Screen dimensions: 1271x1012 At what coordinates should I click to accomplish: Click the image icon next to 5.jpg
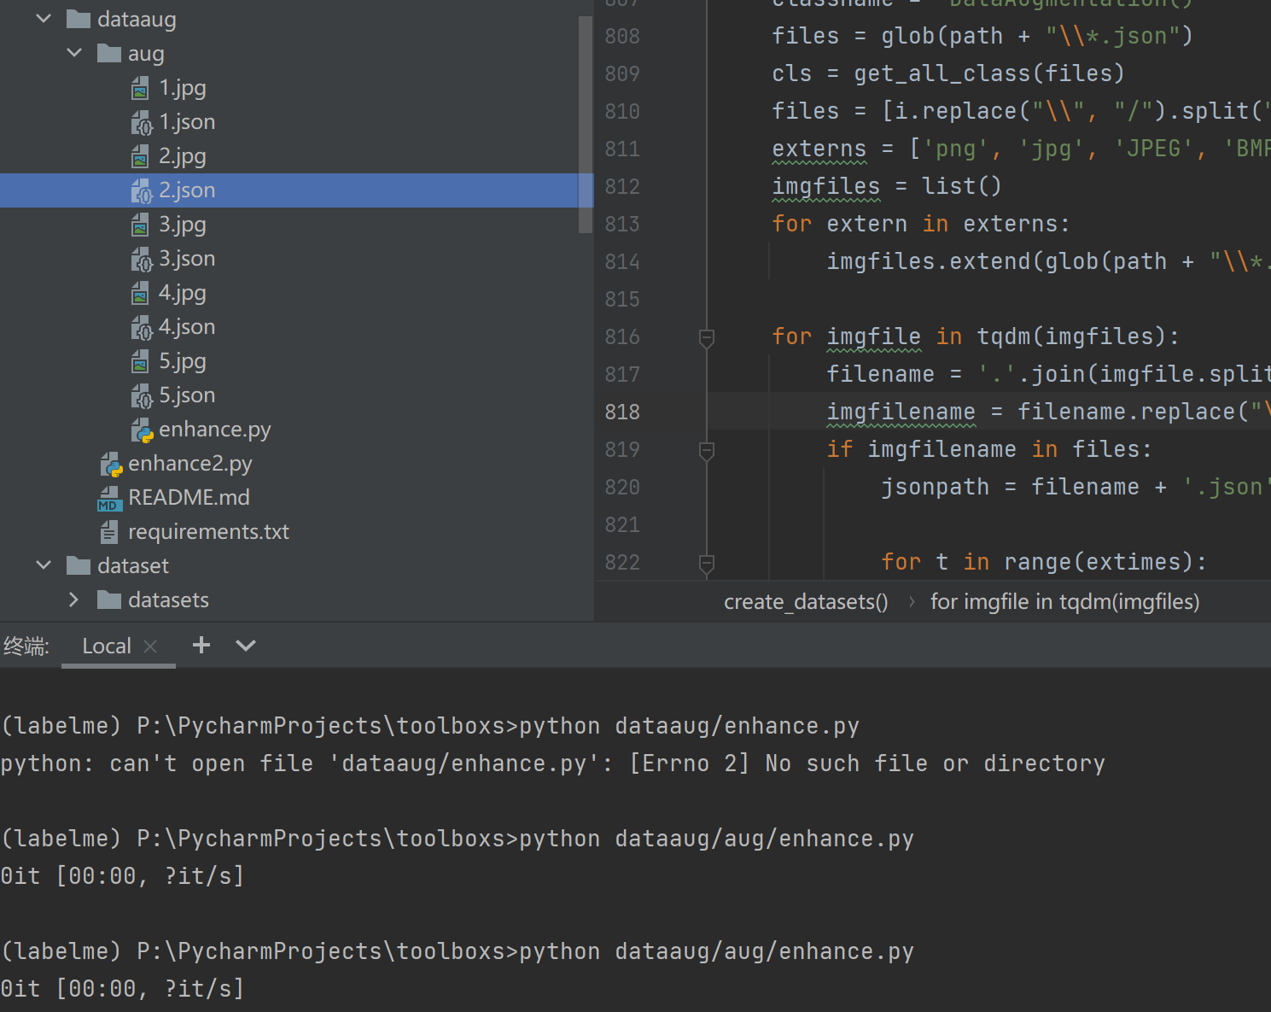coord(140,360)
